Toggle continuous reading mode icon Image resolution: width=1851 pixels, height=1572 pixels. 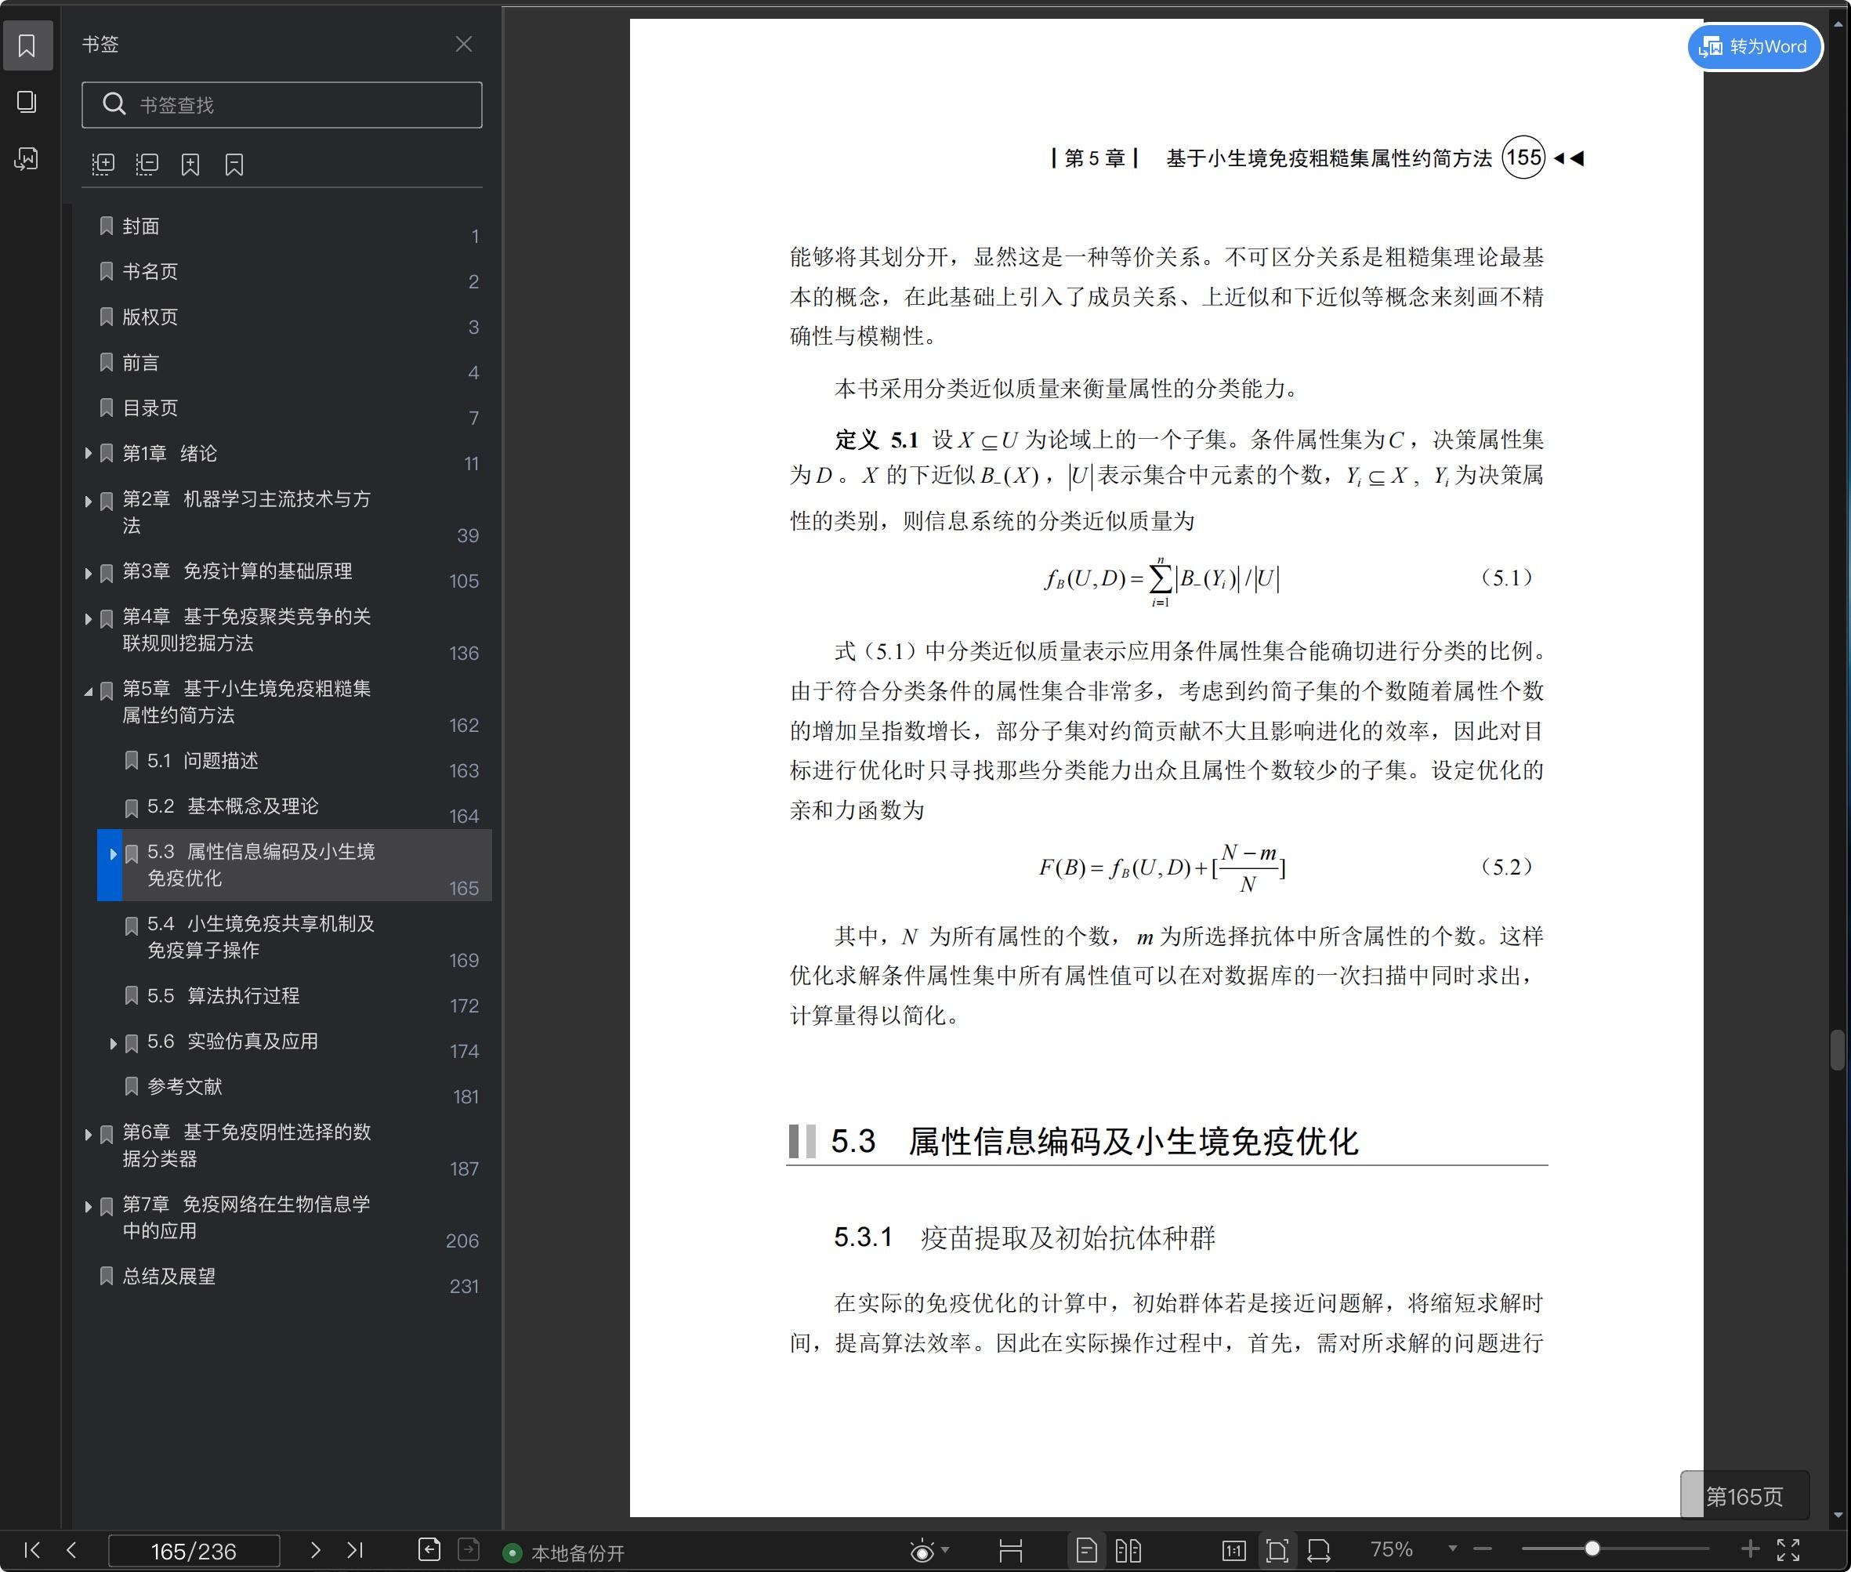coord(1011,1551)
